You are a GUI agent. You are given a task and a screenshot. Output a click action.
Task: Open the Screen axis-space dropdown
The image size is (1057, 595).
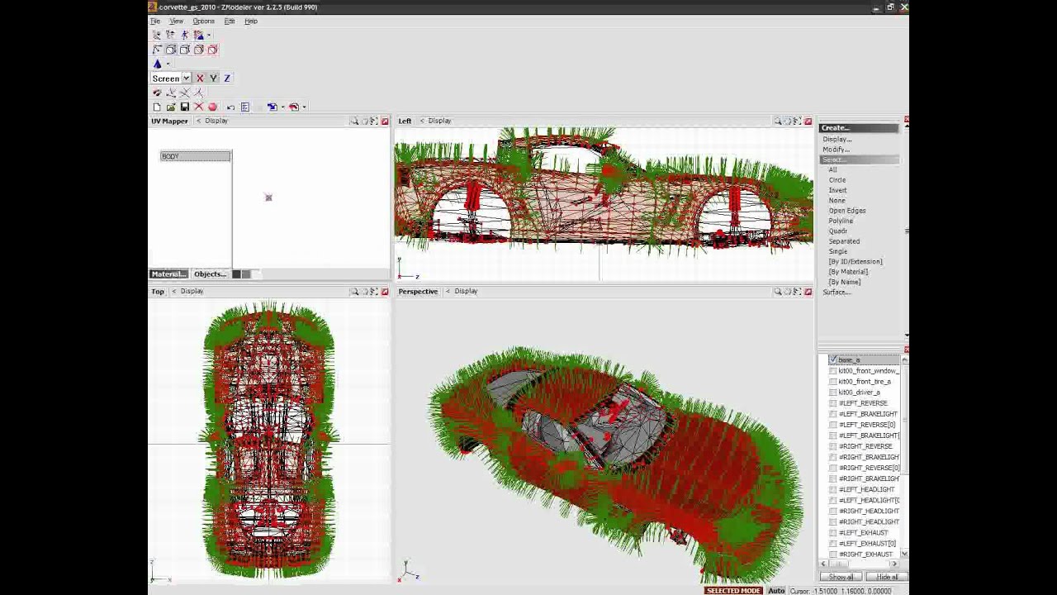[x=187, y=79]
